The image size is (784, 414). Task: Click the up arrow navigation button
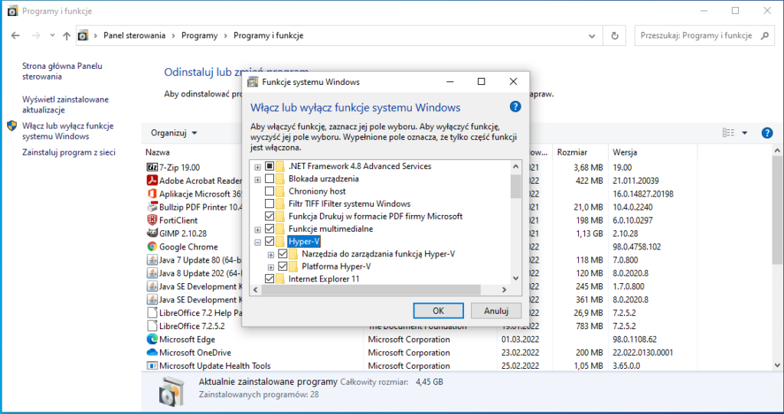[67, 36]
